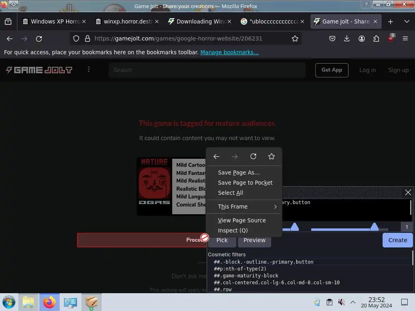Select ##.-block.-outline.-primary.button filter
This screenshot has width=415, height=311.
coord(263,262)
